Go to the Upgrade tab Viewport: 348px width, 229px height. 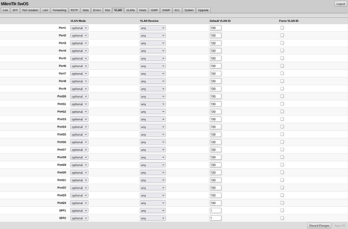[x=203, y=10]
